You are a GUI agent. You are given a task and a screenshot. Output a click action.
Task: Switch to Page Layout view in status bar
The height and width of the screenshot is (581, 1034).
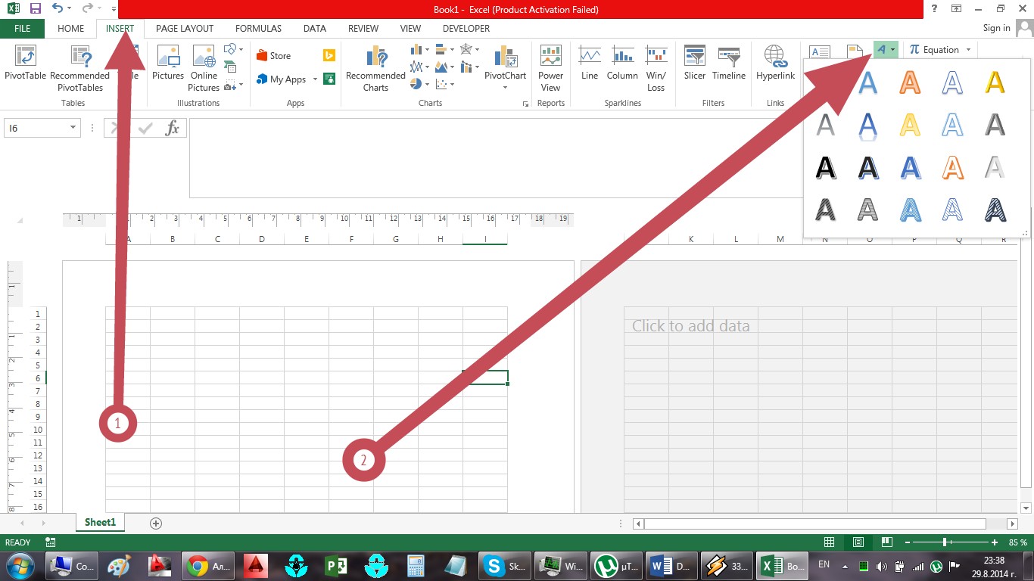(858, 542)
